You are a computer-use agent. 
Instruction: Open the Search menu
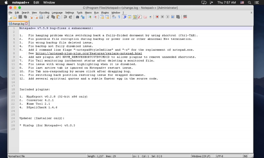[25, 13]
